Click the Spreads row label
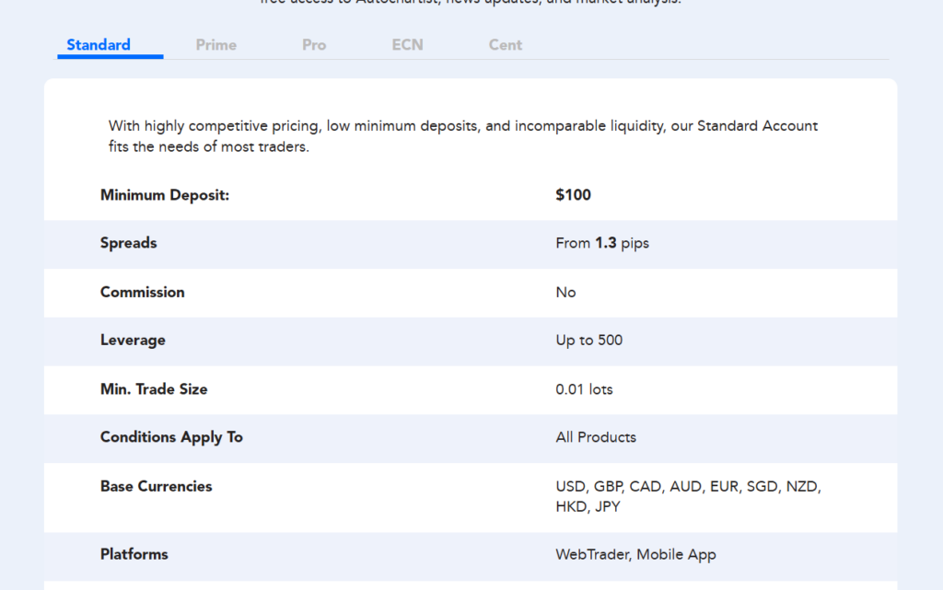This screenshot has height=590, width=943. tap(129, 243)
